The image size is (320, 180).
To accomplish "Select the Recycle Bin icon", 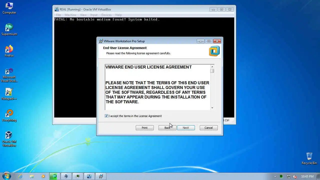I will tap(309, 158).
